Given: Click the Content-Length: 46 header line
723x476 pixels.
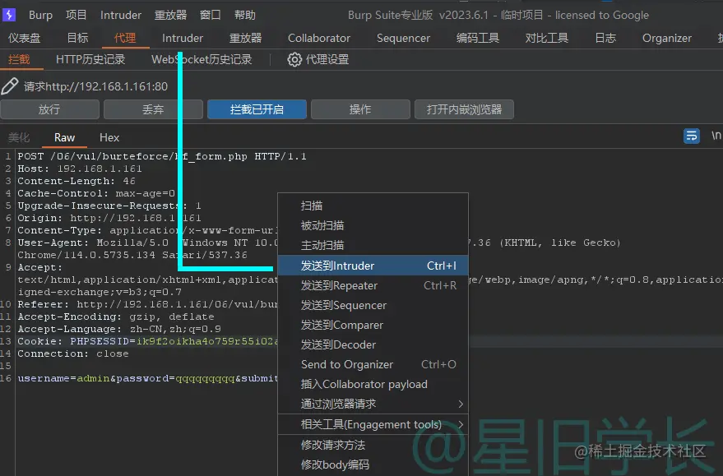Looking at the screenshot, I should point(76,181).
